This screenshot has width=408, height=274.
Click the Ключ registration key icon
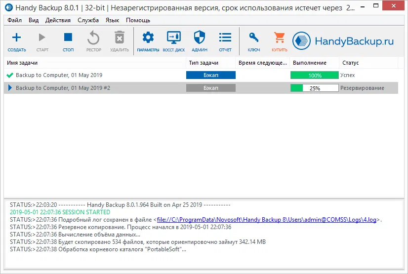point(254,38)
